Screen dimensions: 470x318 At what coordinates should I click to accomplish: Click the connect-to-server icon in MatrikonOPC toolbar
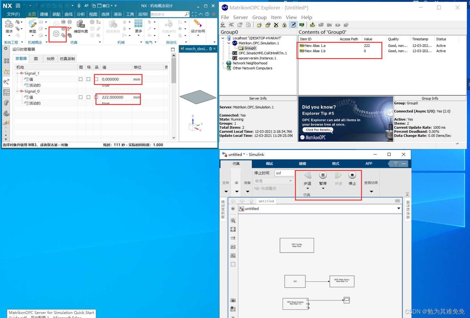223,25
